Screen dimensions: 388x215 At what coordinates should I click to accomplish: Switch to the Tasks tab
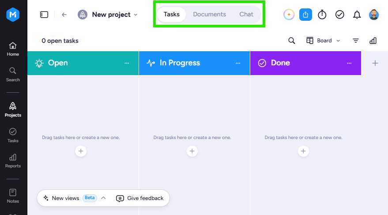(171, 15)
